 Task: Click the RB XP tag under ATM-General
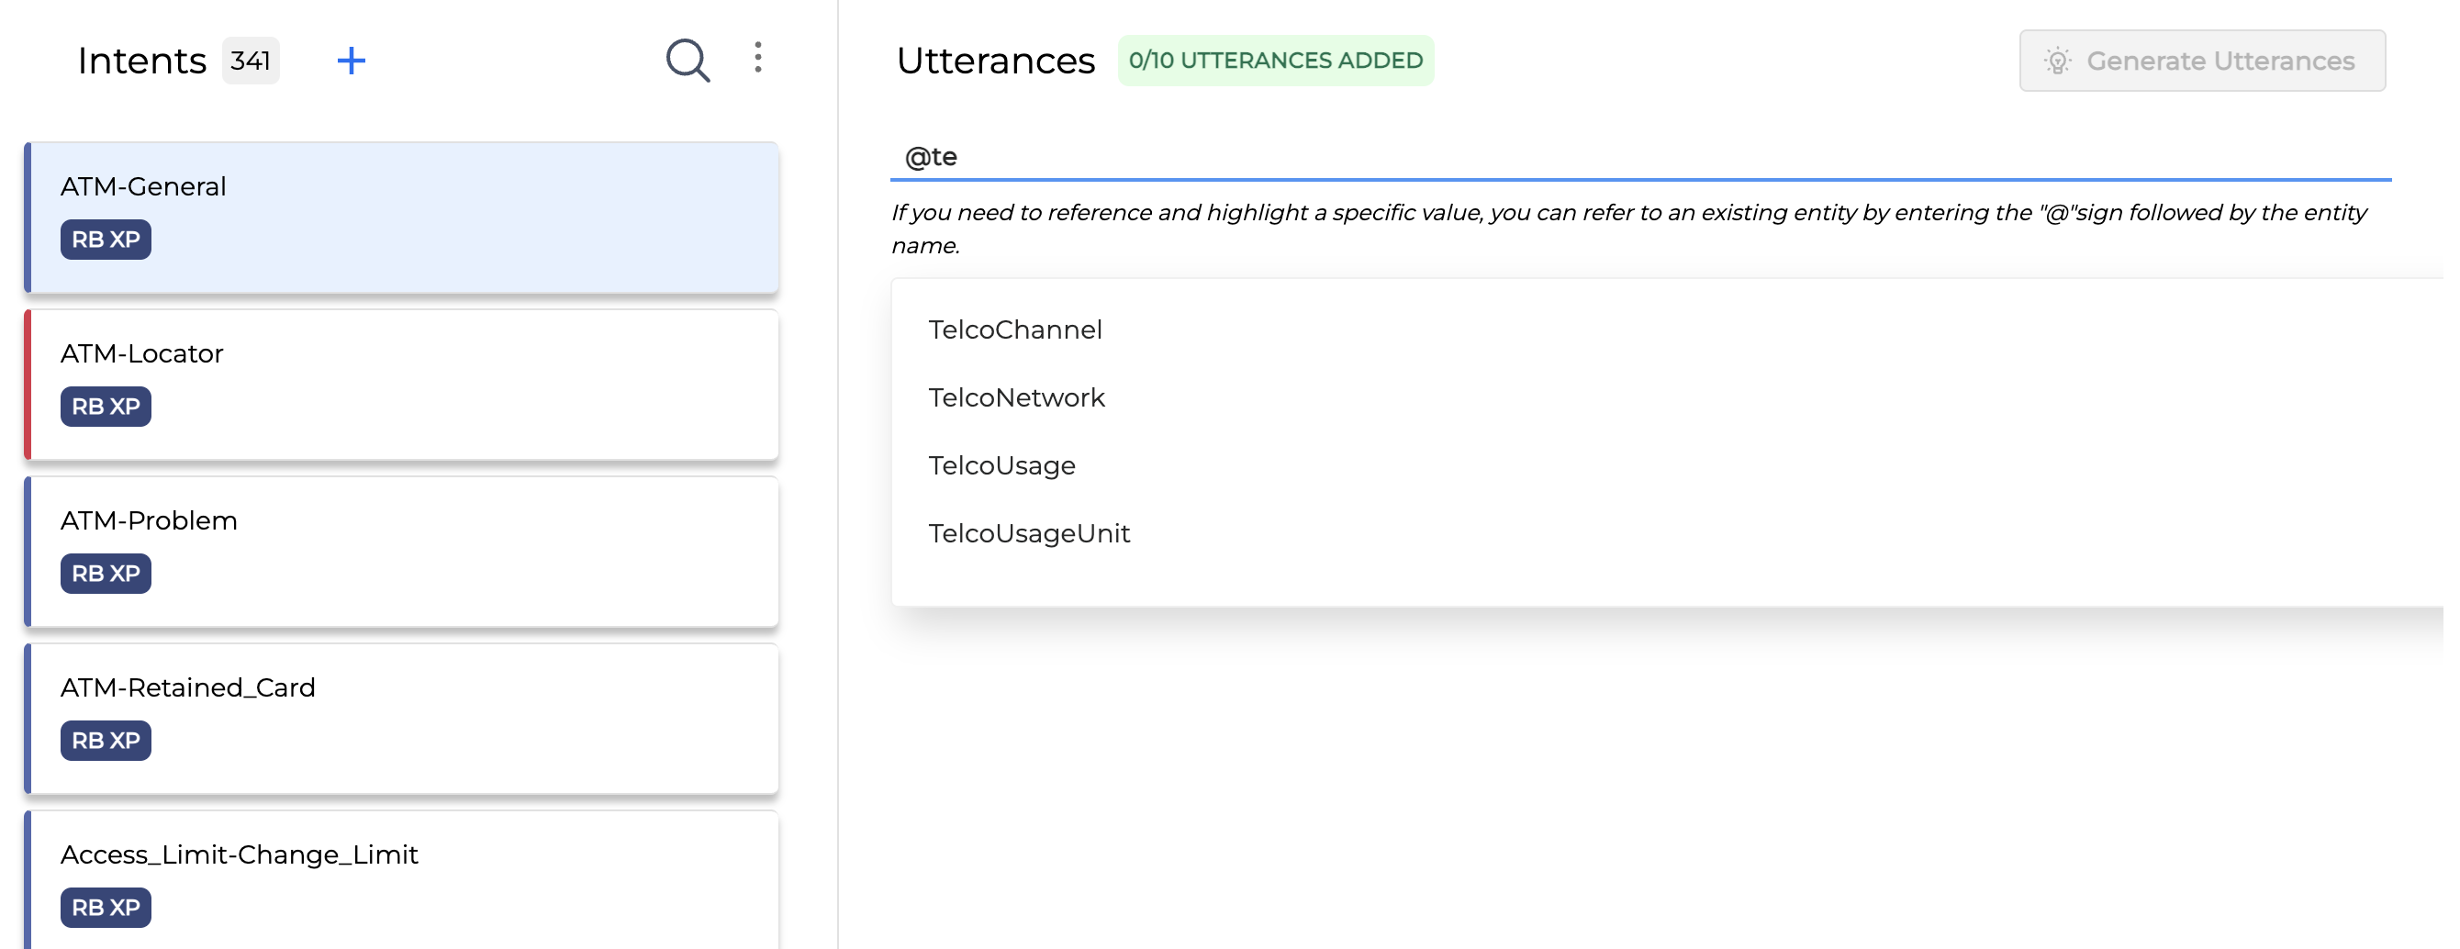coord(106,240)
